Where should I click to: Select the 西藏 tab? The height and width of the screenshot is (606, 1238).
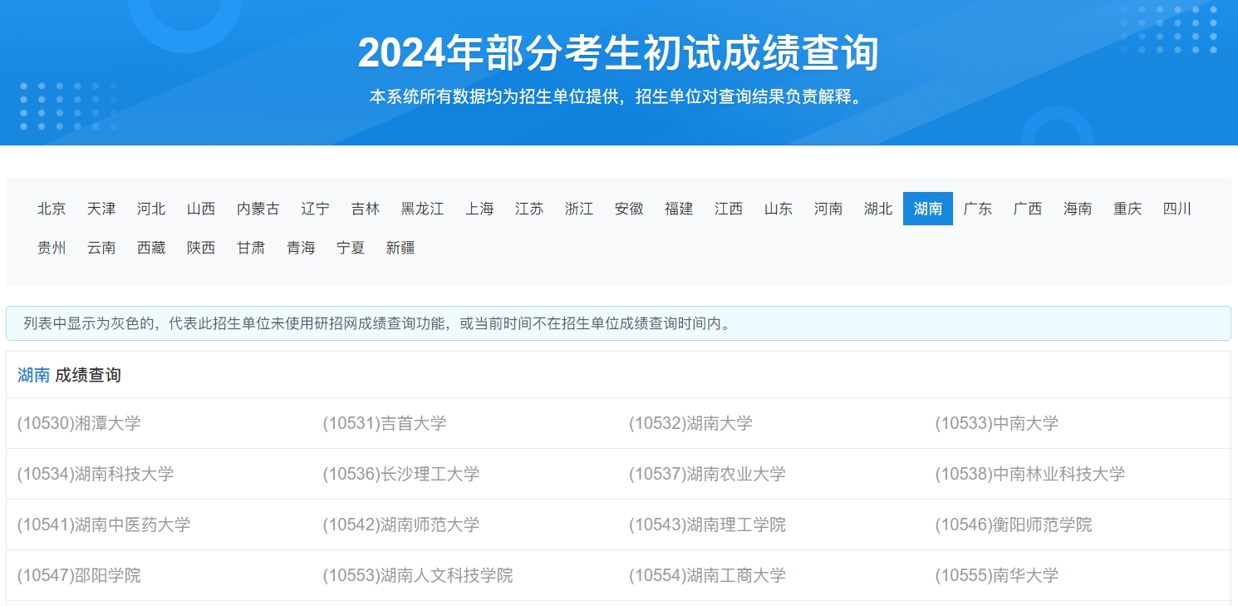[151, 248]
